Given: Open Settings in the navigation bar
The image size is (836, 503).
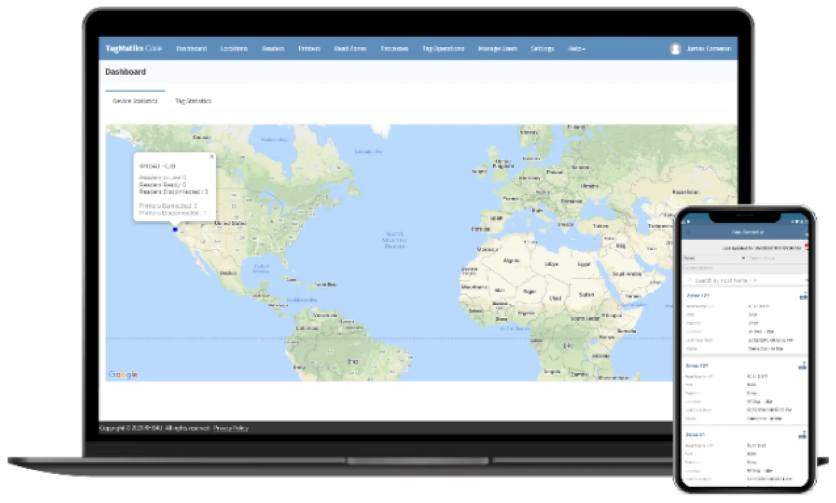Looking at the screenshot, I should (542, 49).
